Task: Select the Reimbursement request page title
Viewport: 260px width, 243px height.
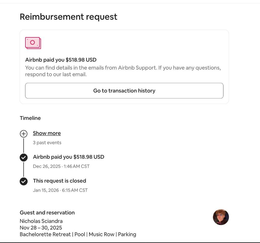Action: coord(68,17)
